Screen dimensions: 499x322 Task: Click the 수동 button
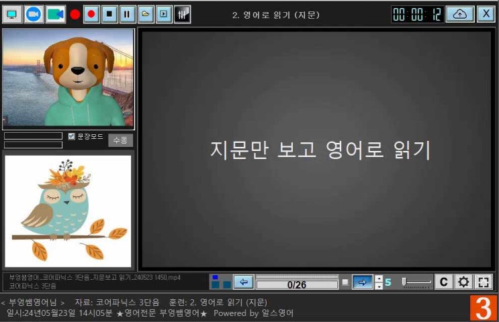(120, 140)
